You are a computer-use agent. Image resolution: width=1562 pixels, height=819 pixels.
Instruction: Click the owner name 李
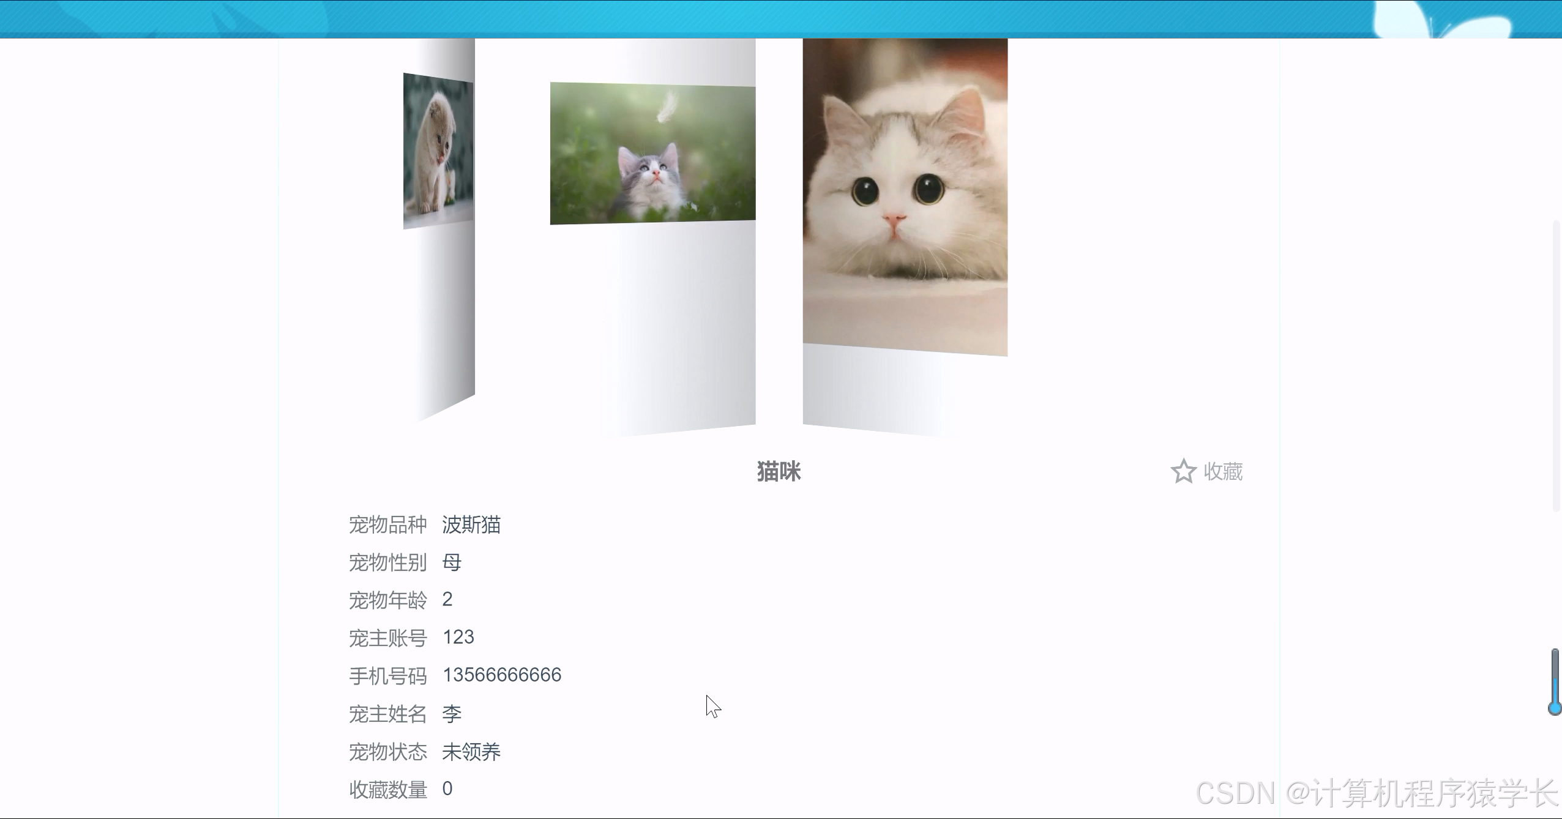(453, 712)
